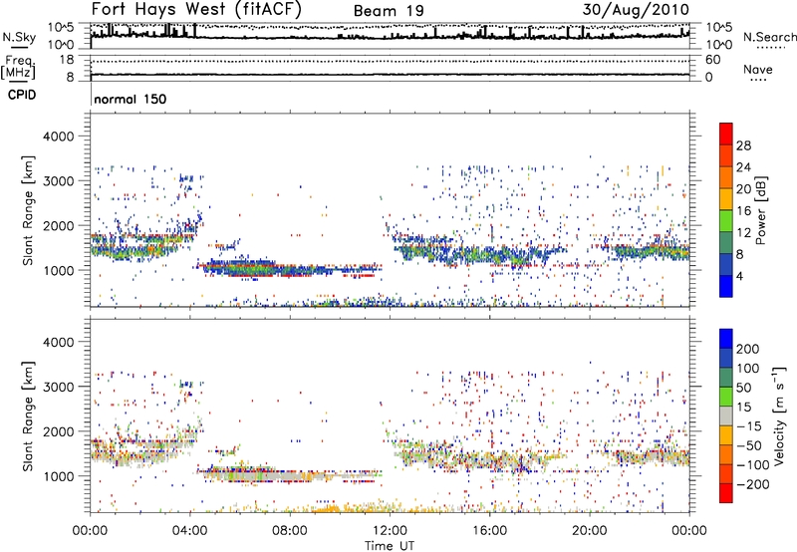Viewport: 797px width, 552px height.
Task: Click the power colorbar value '16'
Action: pyautogui.click(x=743, y=211)
